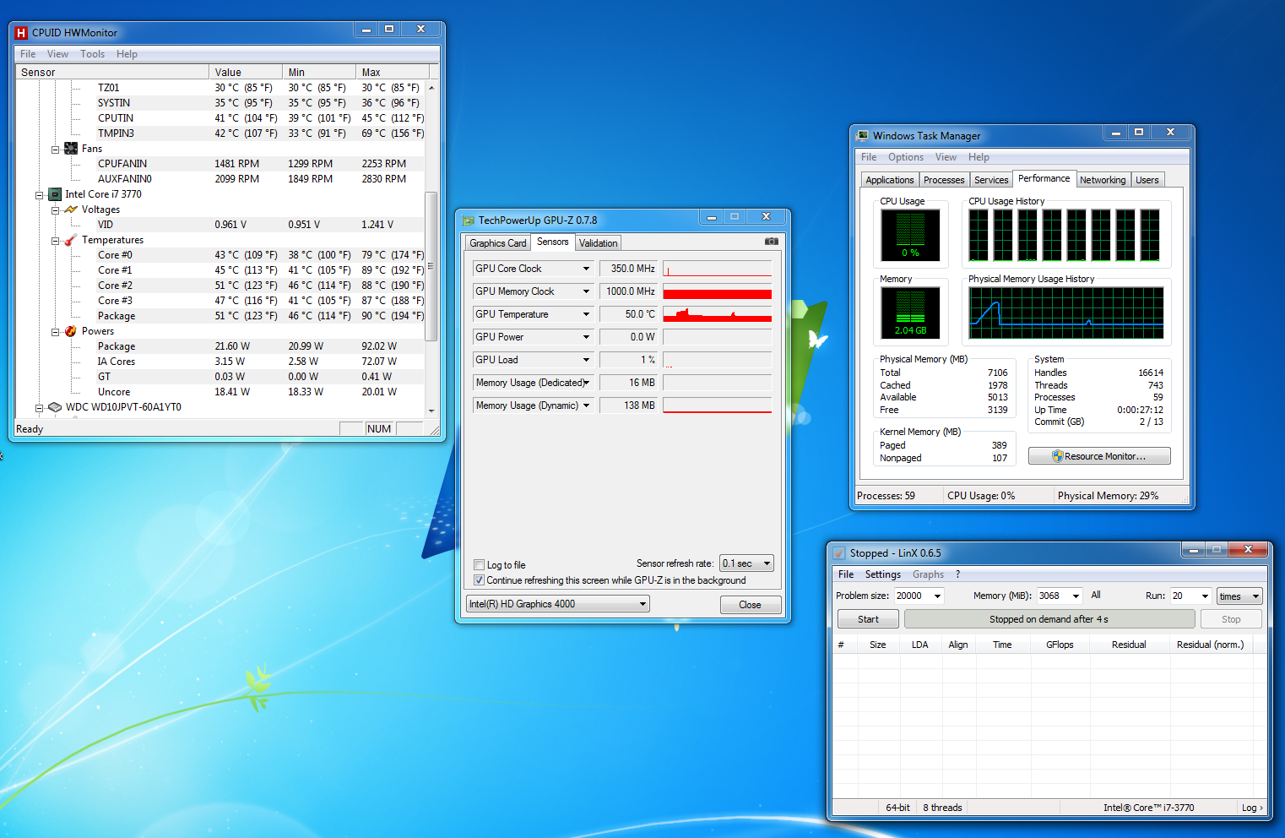Click the GPU-Z camera screenshot icon

point(771,242)
